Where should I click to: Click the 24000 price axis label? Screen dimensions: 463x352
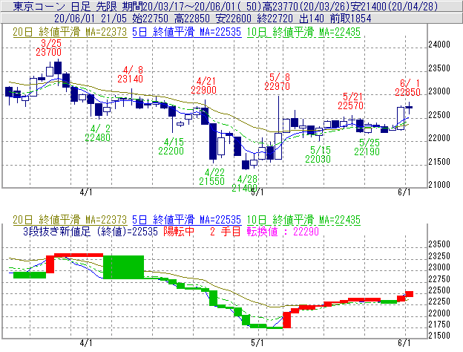pos(439,45)
